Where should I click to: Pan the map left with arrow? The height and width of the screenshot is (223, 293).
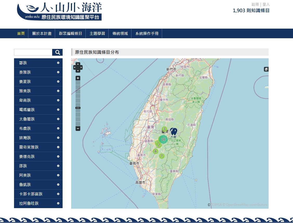75,67
